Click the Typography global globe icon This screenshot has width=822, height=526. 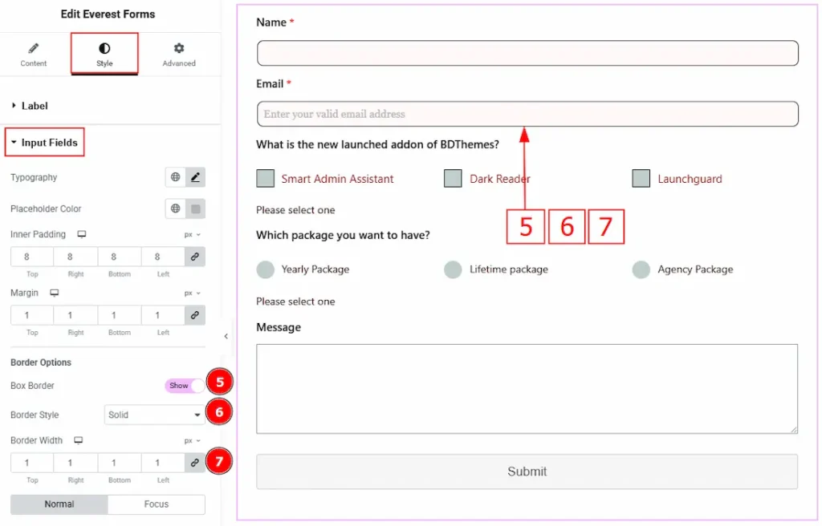tap(175, 177)
